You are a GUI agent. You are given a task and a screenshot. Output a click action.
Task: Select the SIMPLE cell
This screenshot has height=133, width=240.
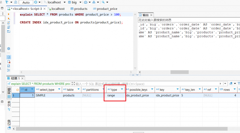click(48, 95)
